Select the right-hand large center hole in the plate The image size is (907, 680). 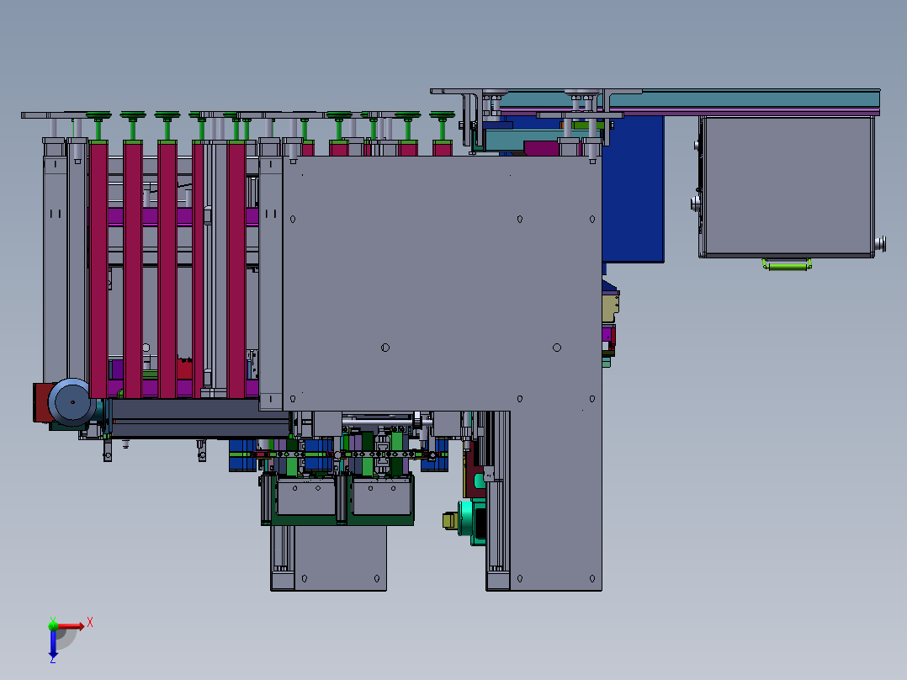tap(556, 347)
